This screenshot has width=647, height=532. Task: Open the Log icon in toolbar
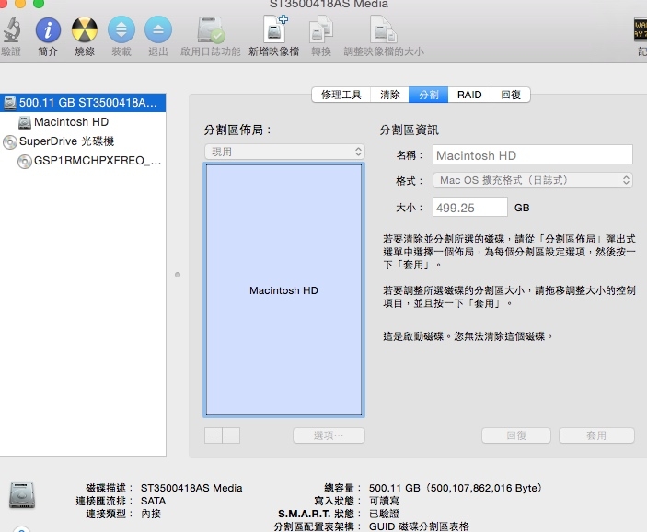[641, 29]
